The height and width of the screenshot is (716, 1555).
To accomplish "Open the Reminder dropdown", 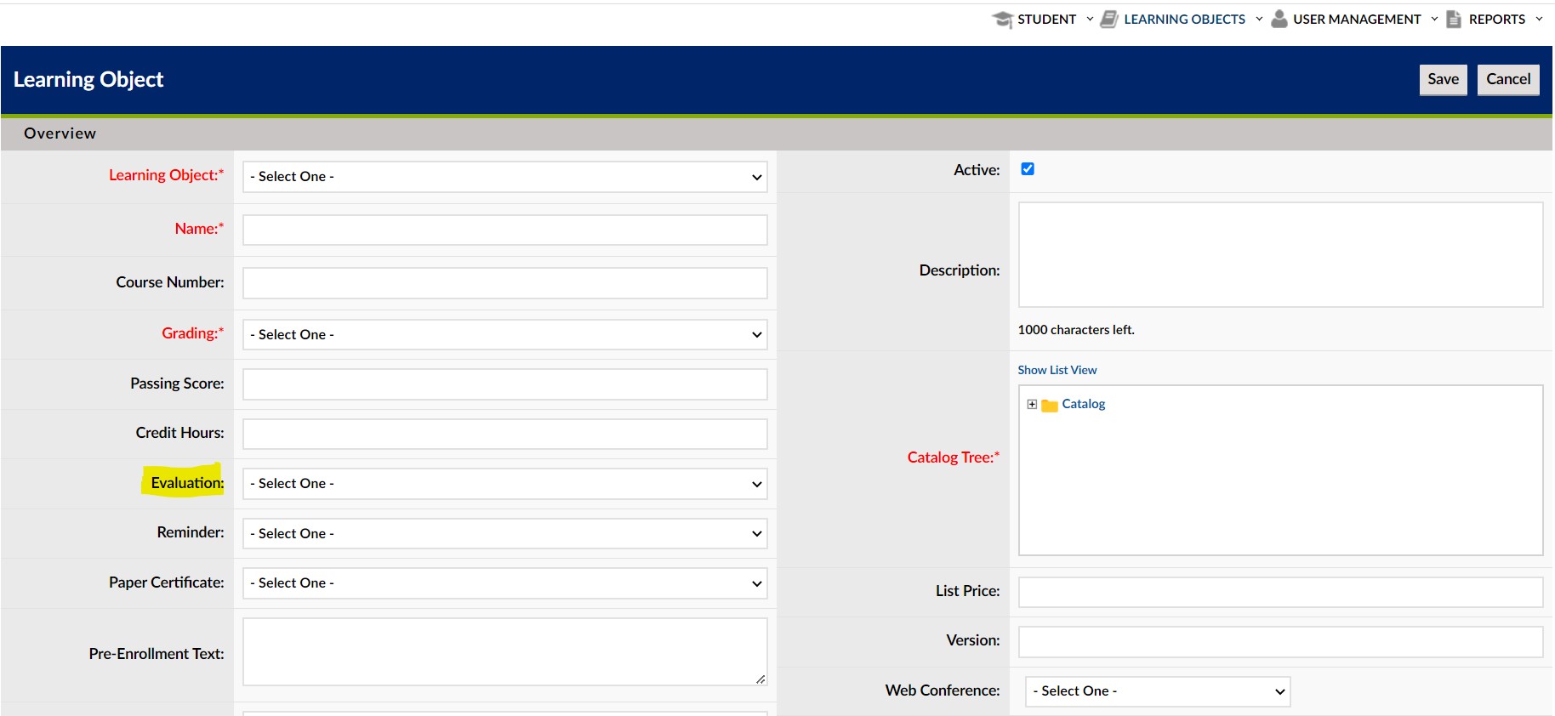I will point(505,533).
